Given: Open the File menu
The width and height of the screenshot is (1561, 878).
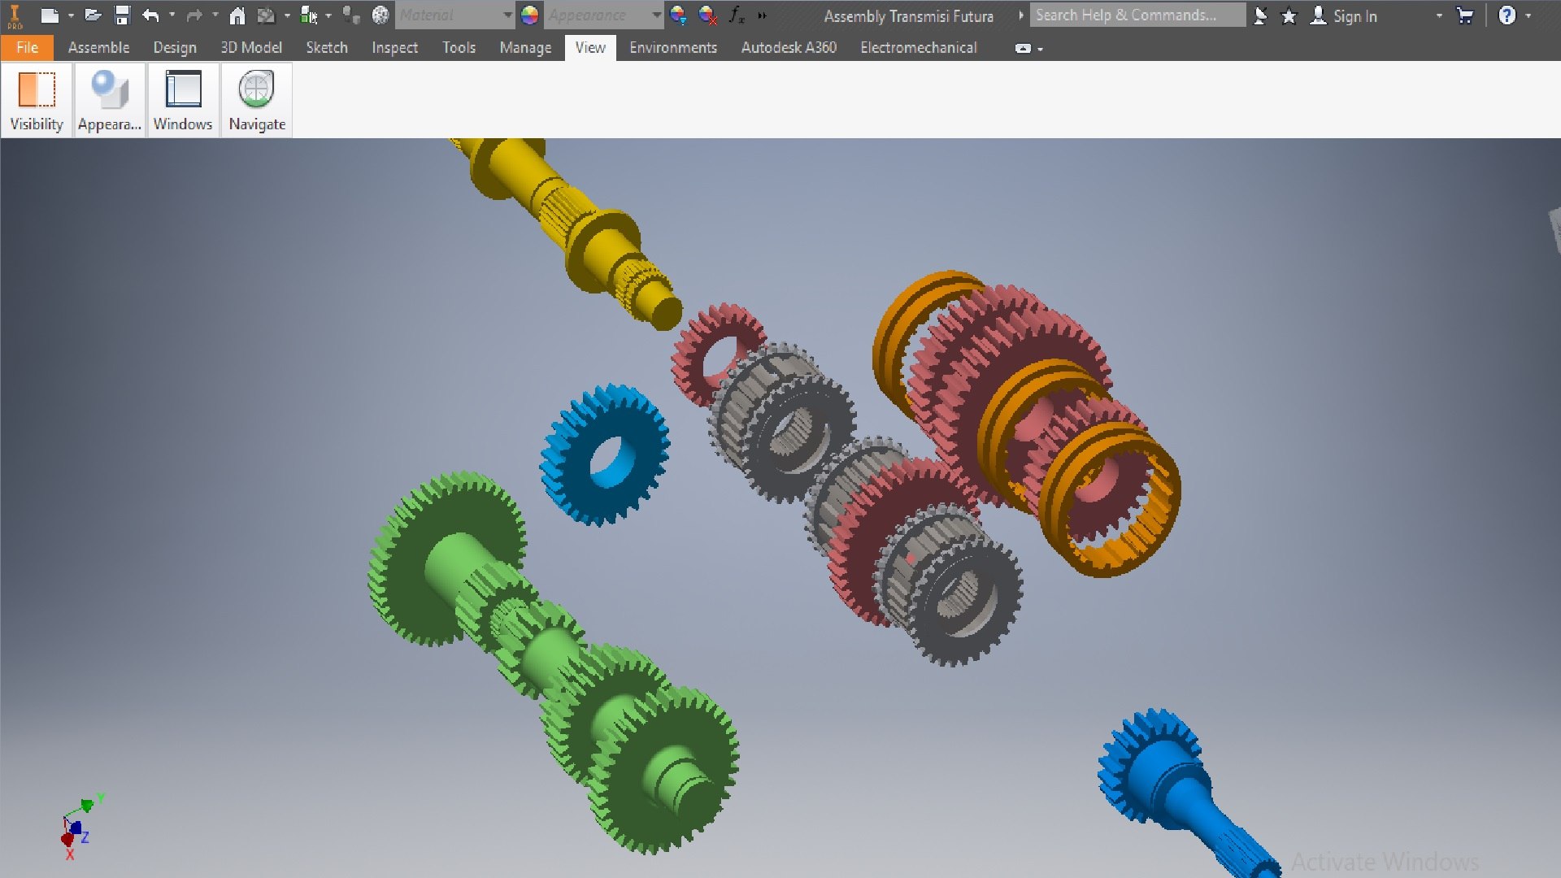Looking at the screenshot, I should tap(27, 48).
